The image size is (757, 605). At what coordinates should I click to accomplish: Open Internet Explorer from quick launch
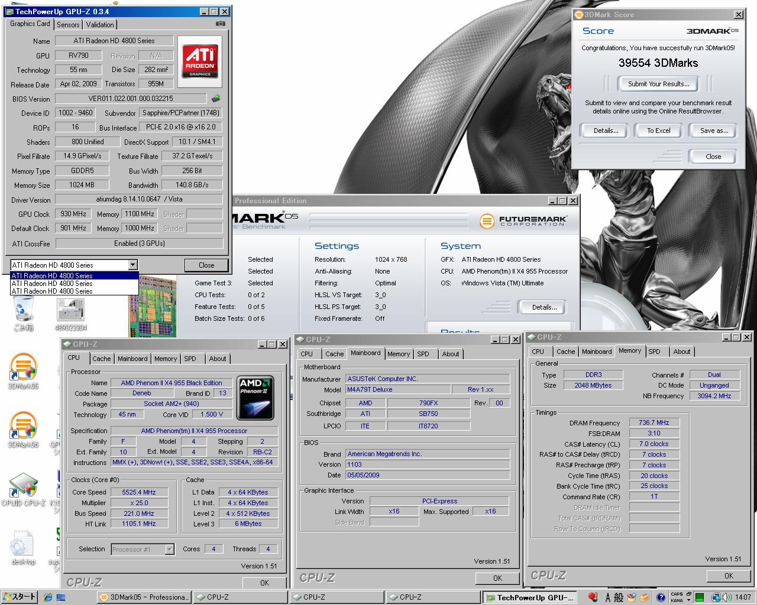point(47,597)
